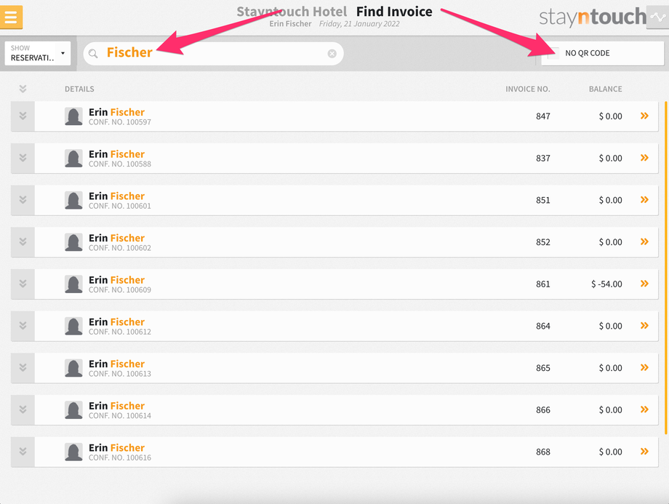The image size is (669, 504).
Task: Expand row for invoice 868
Action: click(x=23, y=452)
